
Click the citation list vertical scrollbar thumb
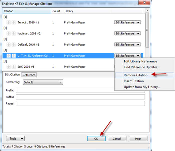[x=147, y=30]
